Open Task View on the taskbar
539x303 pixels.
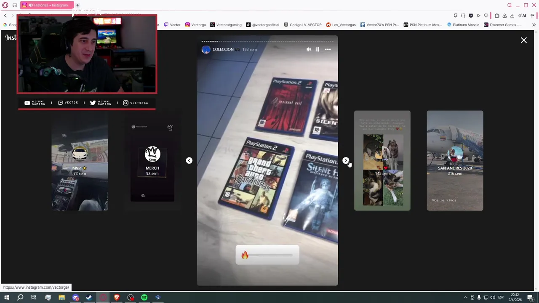tap(34, 298)
